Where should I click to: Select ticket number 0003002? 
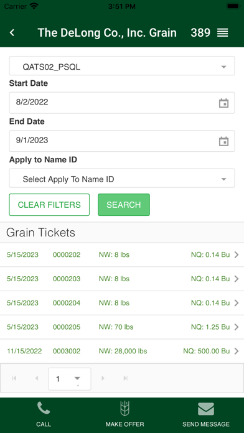(x=67, y=351)
